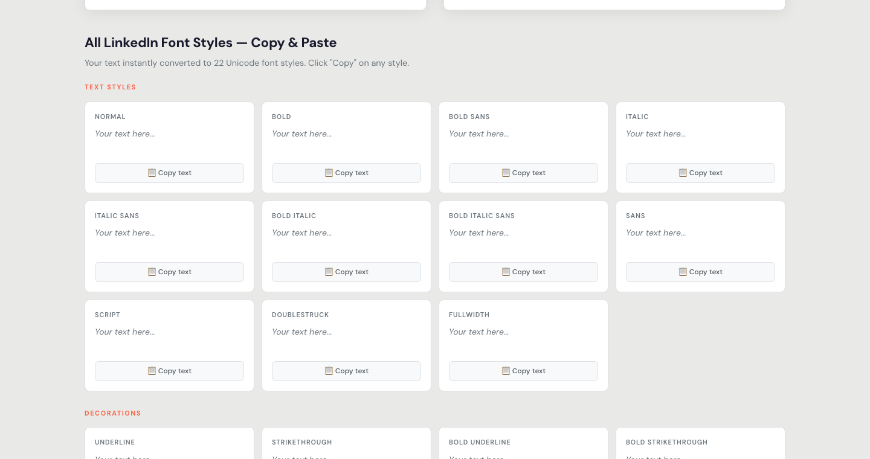Copy the Script styled text
This screenshot has width=870, height=459.
tap(169, 371)
